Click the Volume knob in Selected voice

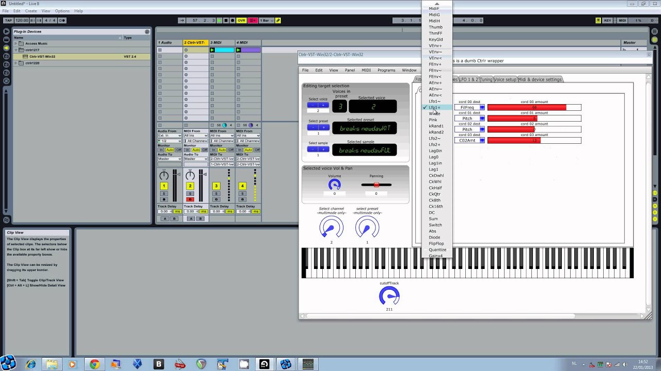335,184
